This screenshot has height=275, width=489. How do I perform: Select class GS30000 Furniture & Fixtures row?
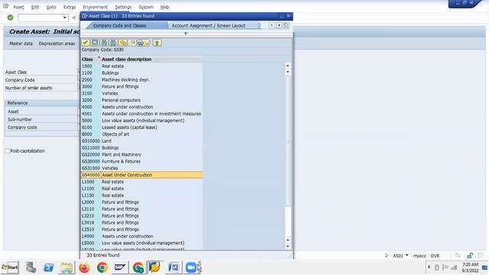[141, 161]
